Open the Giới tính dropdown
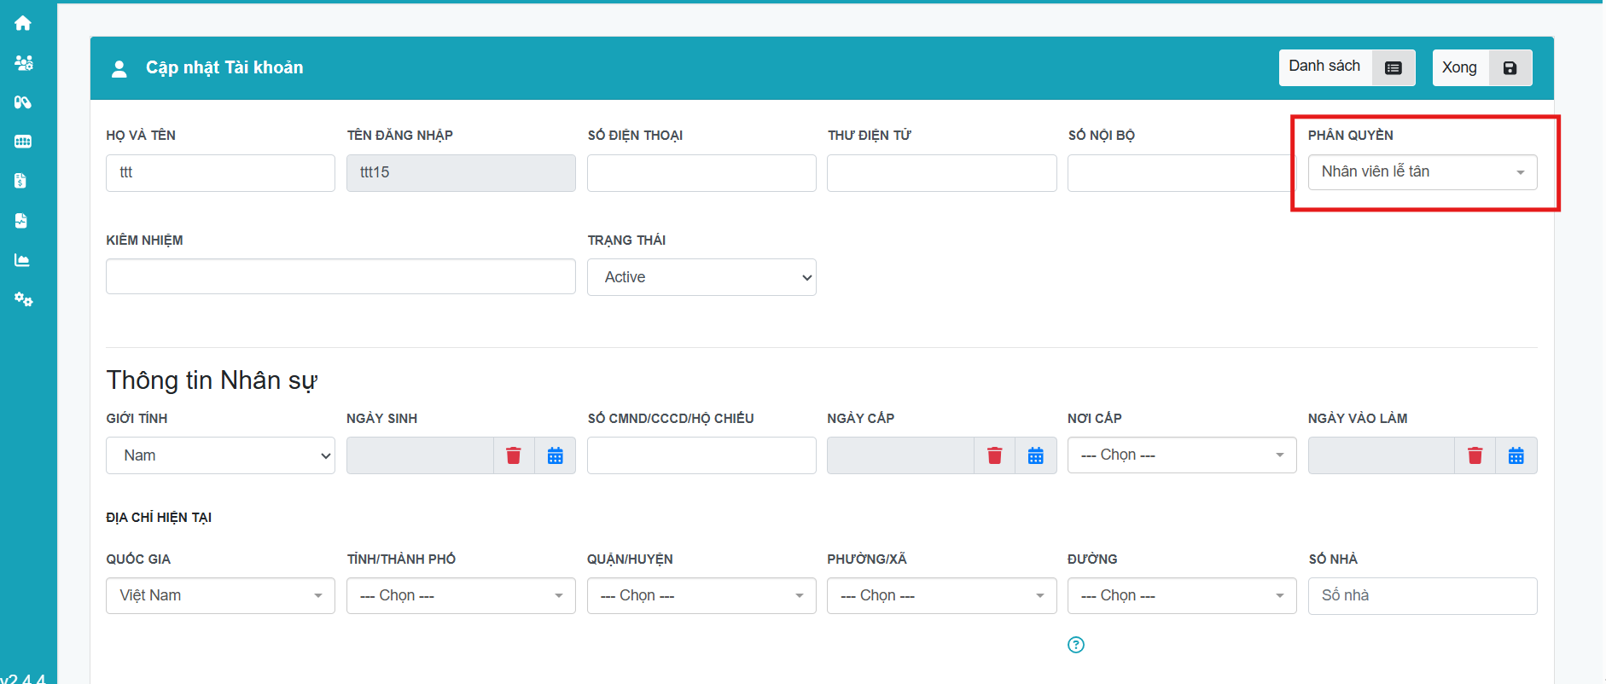This screenshot has height=684, width=1606. pos(220,455)
